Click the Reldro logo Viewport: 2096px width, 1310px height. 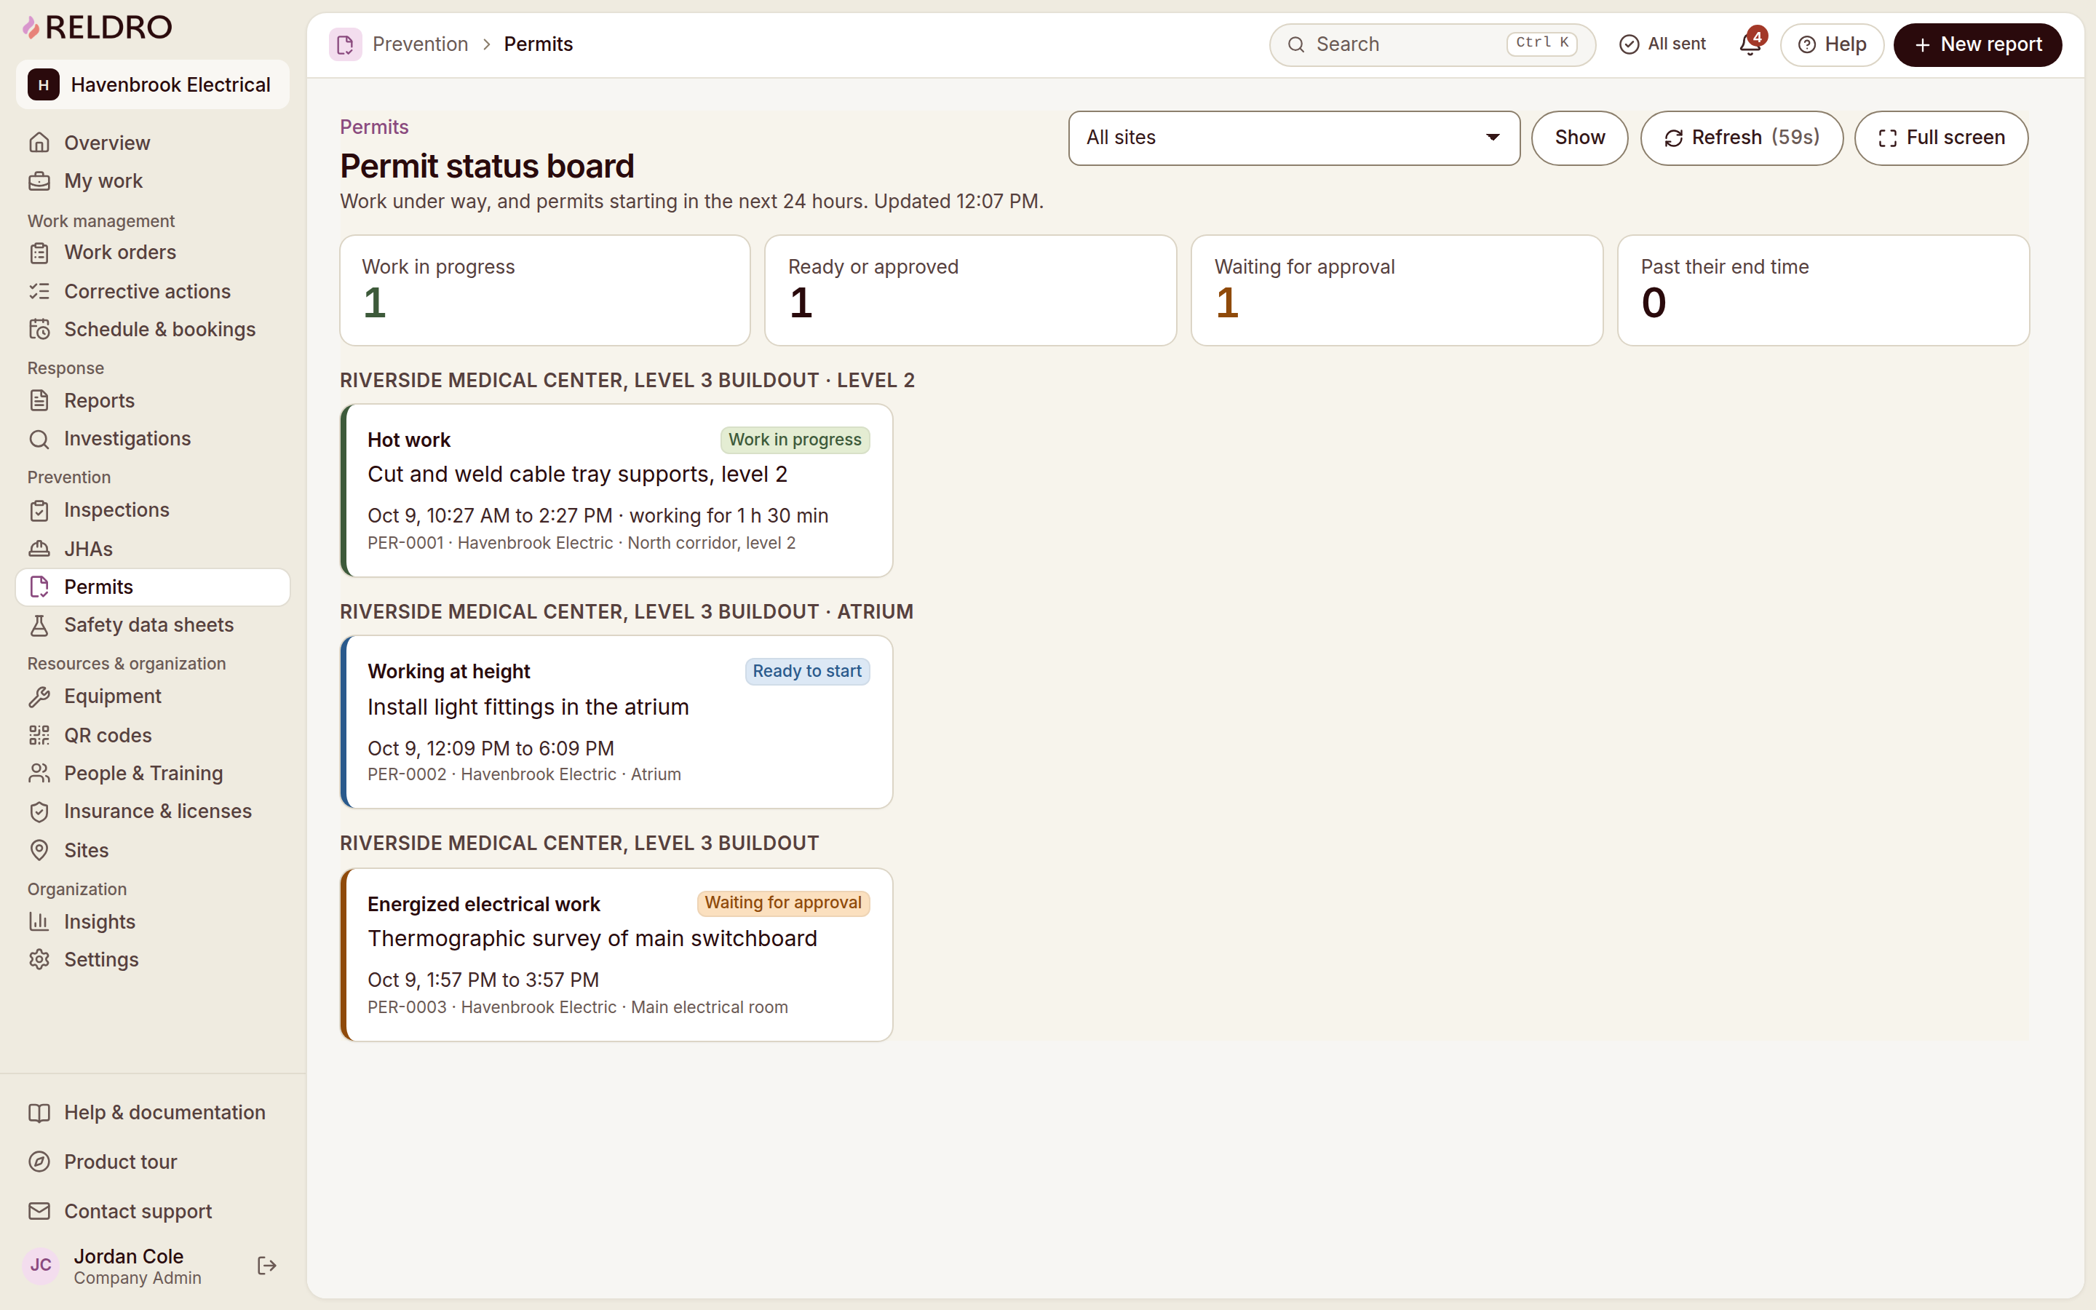[96, 28]
